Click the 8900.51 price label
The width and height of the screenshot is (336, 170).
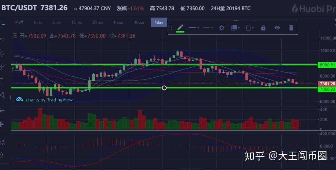327,65
